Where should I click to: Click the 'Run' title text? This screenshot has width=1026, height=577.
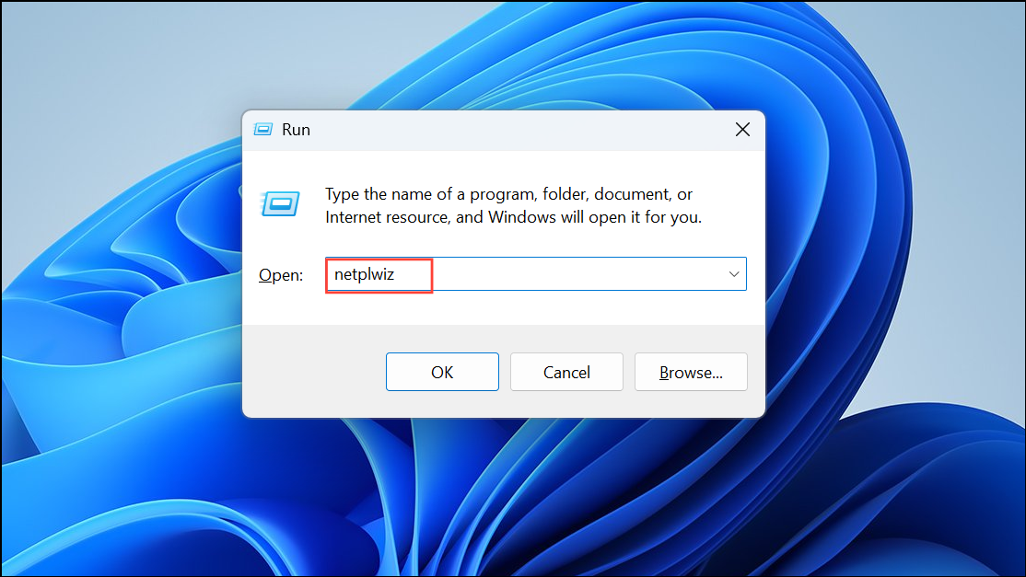[x=296, y=130]
